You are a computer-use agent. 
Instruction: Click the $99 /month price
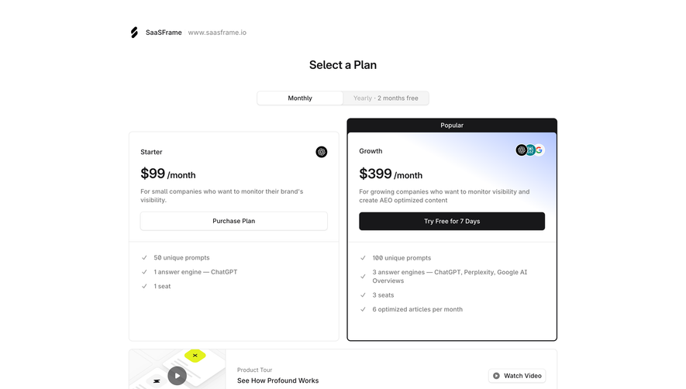coord(168,174)
